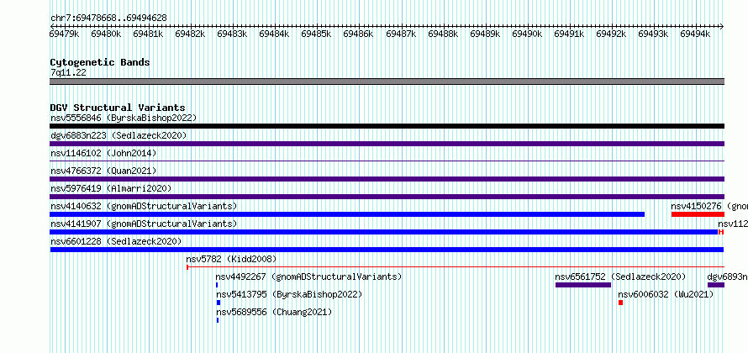Open dgv6883n223 (Sedlazeck2020) label
The height and width of the screenshot is (353, 748).
click(119, 135)
